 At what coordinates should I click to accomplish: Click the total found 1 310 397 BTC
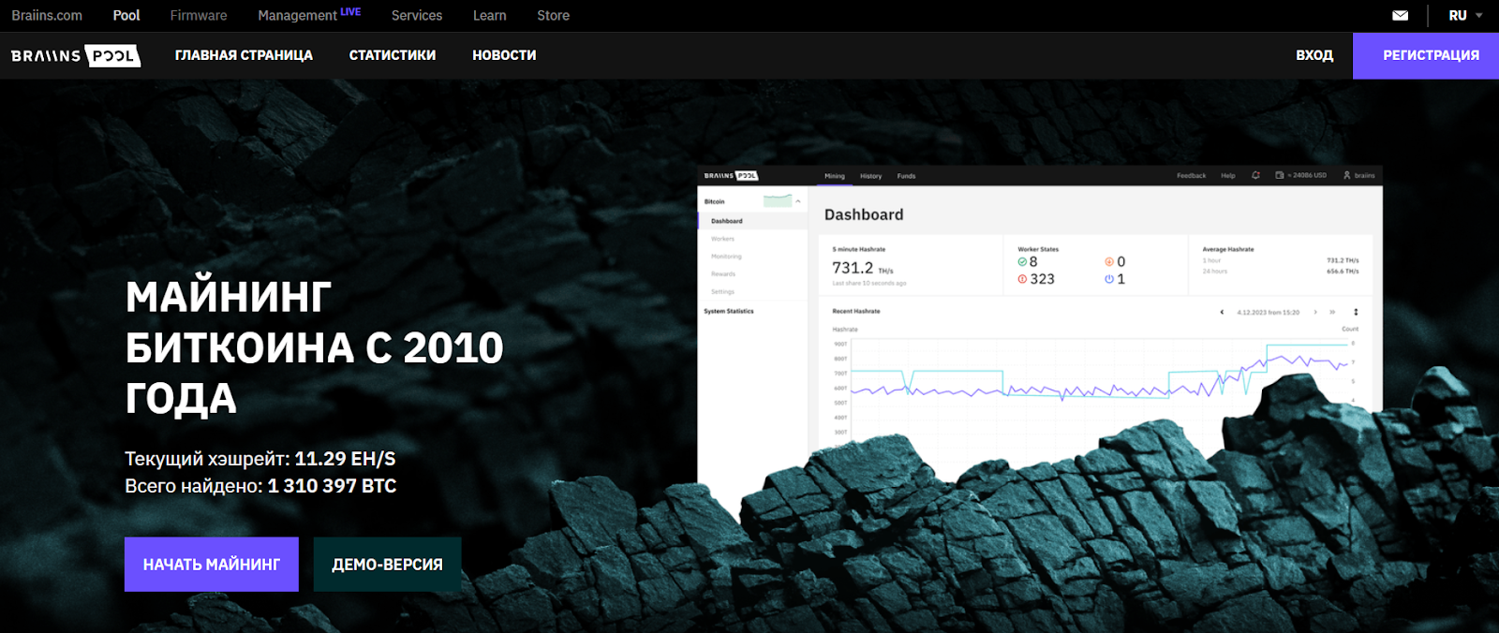[x=332, y=486]
